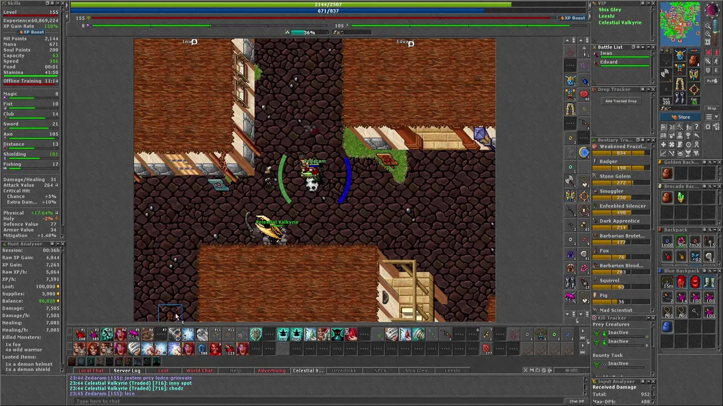Click the chase opponent stance icon
This screenshot has height=406, width=723.
[x=716, y=61]
